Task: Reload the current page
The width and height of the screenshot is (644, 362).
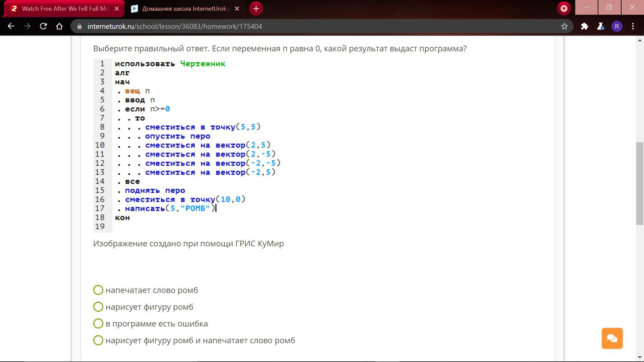Action: click(43, 26)
